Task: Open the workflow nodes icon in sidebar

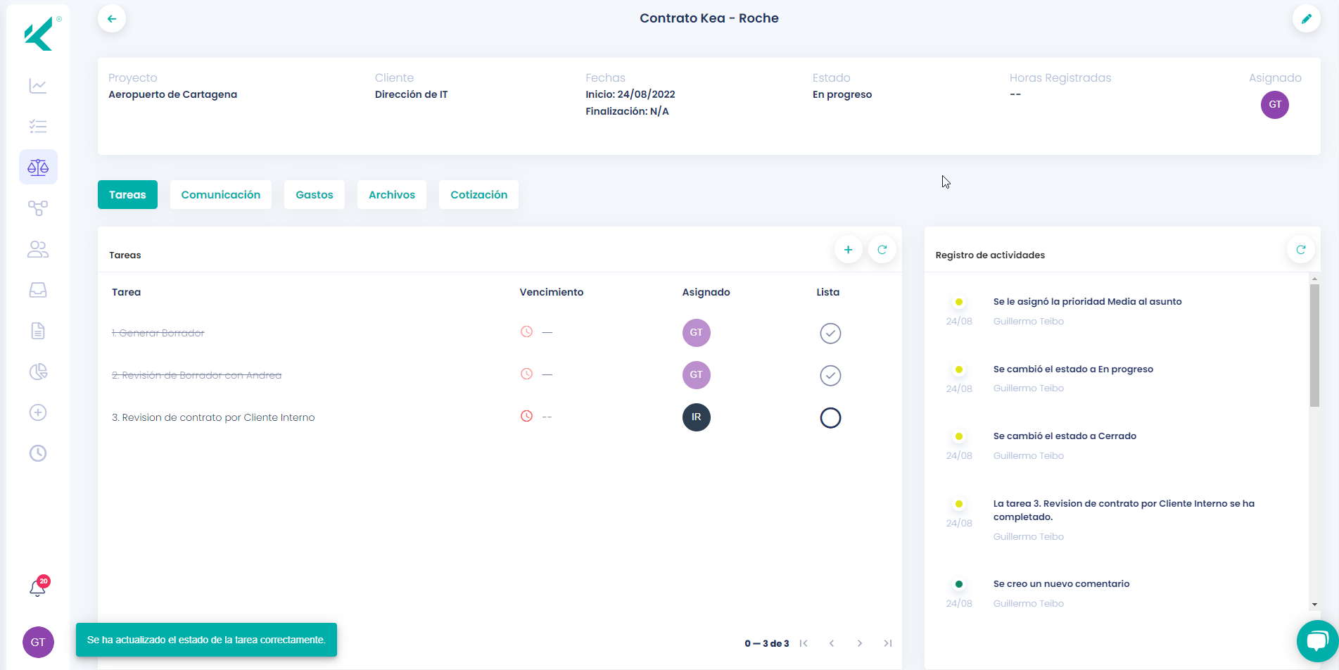Action: [38, 208]
